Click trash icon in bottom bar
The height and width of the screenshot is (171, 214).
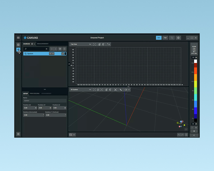(186, 135)
